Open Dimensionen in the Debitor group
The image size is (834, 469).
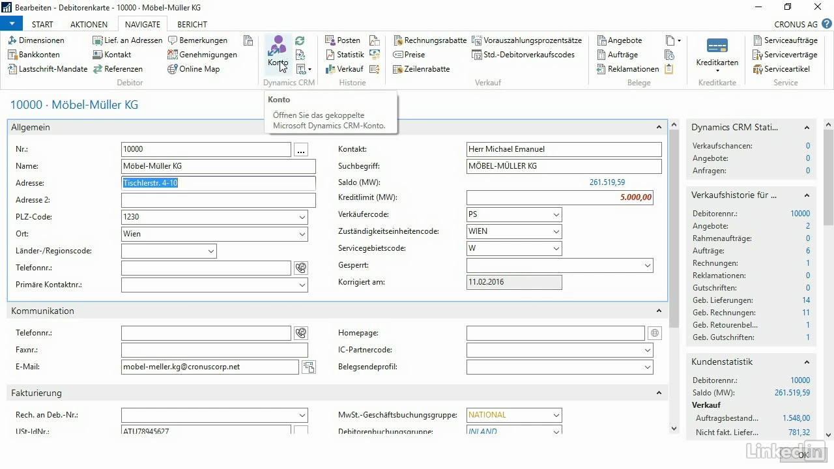point(36,40)
